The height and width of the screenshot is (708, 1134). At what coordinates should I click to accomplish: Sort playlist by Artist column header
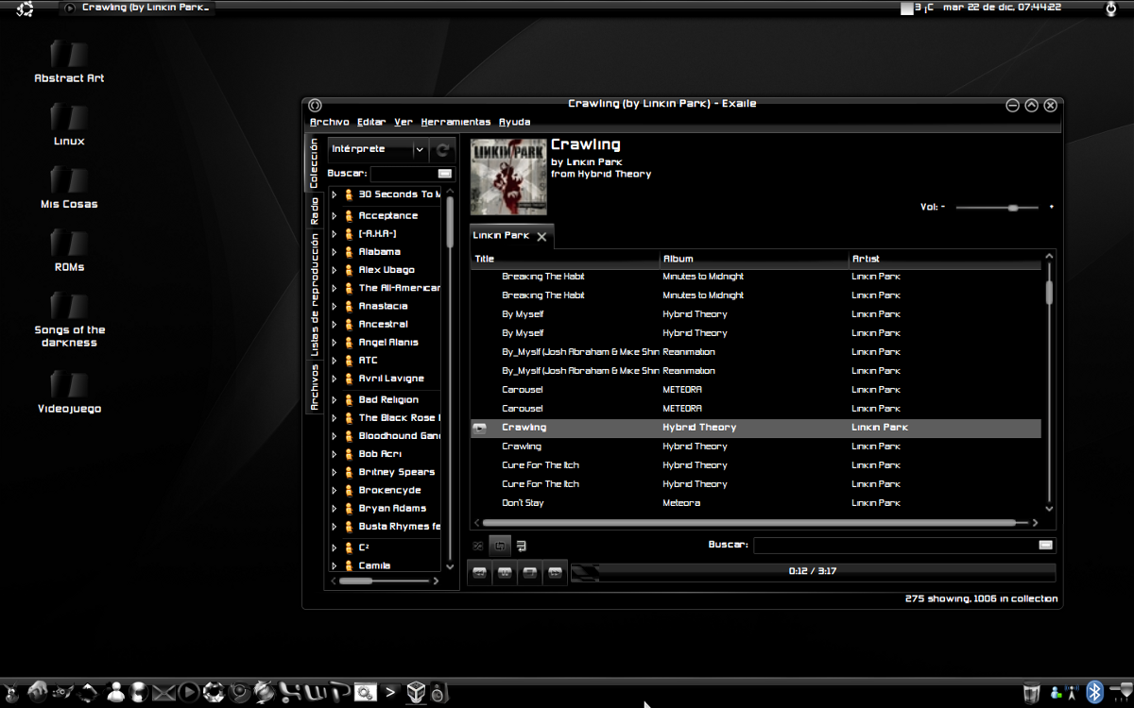[945, 259]
